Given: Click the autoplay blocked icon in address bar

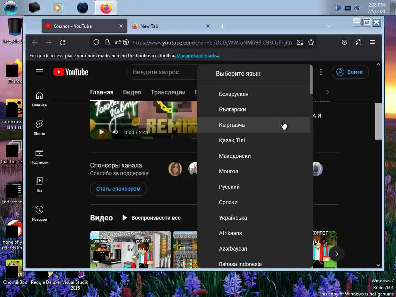Looking at the screenshot, I should click(x=126, y=43).
